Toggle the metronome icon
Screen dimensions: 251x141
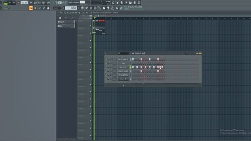point(31,3)
